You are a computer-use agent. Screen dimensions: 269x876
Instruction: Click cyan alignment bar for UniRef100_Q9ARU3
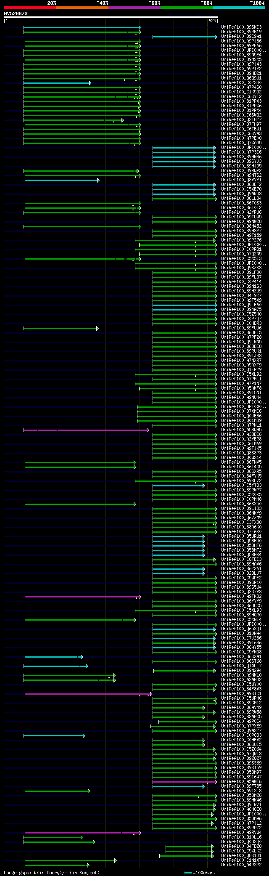tap(184, 194)
